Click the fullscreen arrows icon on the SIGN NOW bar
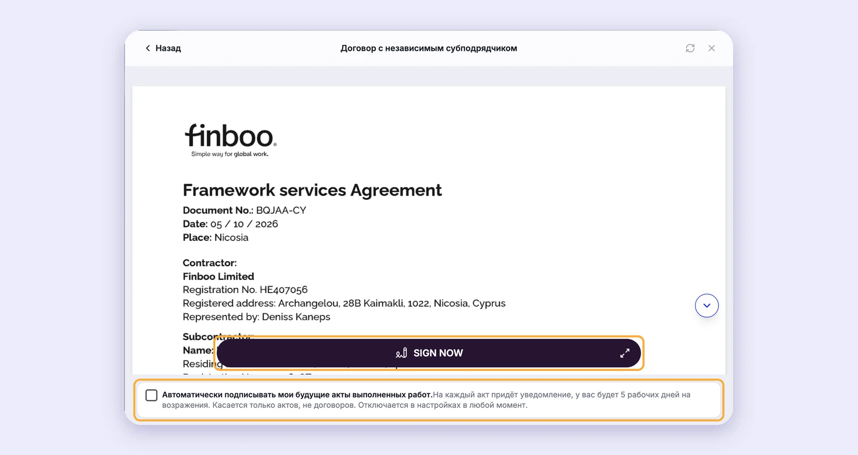Image resolution: width=858 pixels, height=455 pixels. pyautogui.click(x=625, y=353)
